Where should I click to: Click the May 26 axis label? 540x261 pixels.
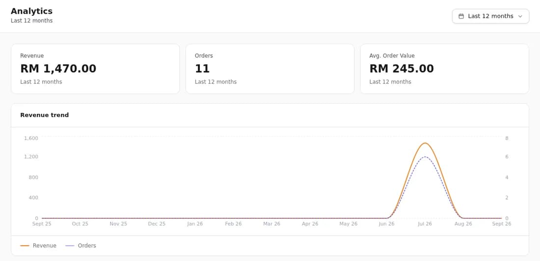point(348,224)
